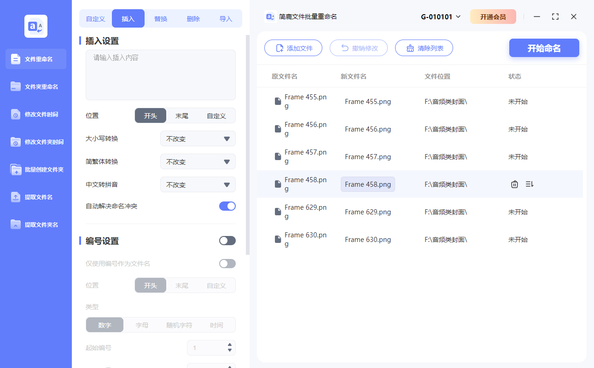The width and height of the screenshot is (594, 368).
Task: Select the 修改文件时间 tool
Action: (x=35, y=114)
